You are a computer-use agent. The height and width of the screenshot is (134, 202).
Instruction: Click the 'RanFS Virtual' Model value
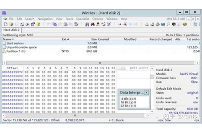pyautogui.click(x=189, y=74)
